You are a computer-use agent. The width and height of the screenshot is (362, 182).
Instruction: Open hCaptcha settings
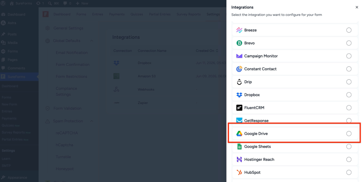(64, 145)
